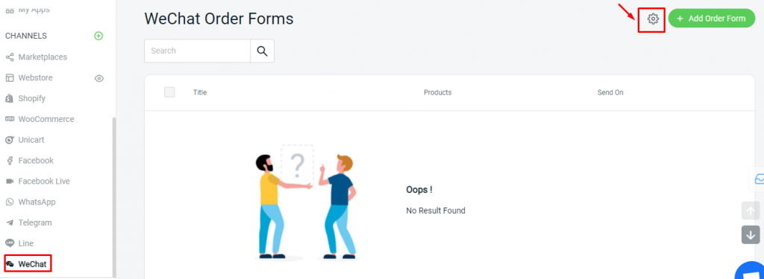This screenshot has height=279, width=764.
Task: Click the sidebar vertical scrollbar
Action: coord(114,197)
